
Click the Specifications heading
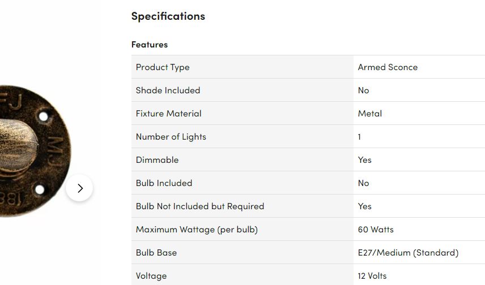click(168, 16)
